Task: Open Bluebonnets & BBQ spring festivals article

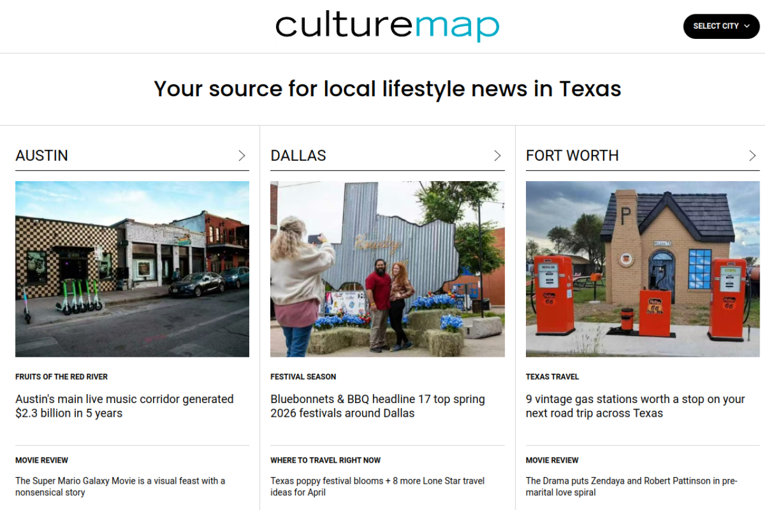Action: [x=377, y=406]
